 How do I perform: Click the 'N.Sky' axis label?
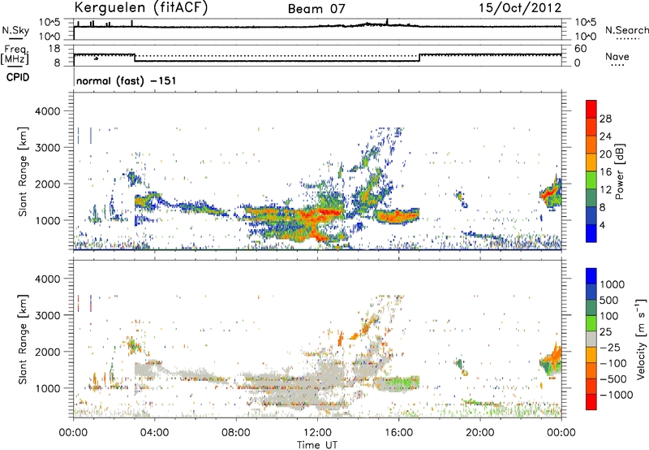click(x=15, y=30)
